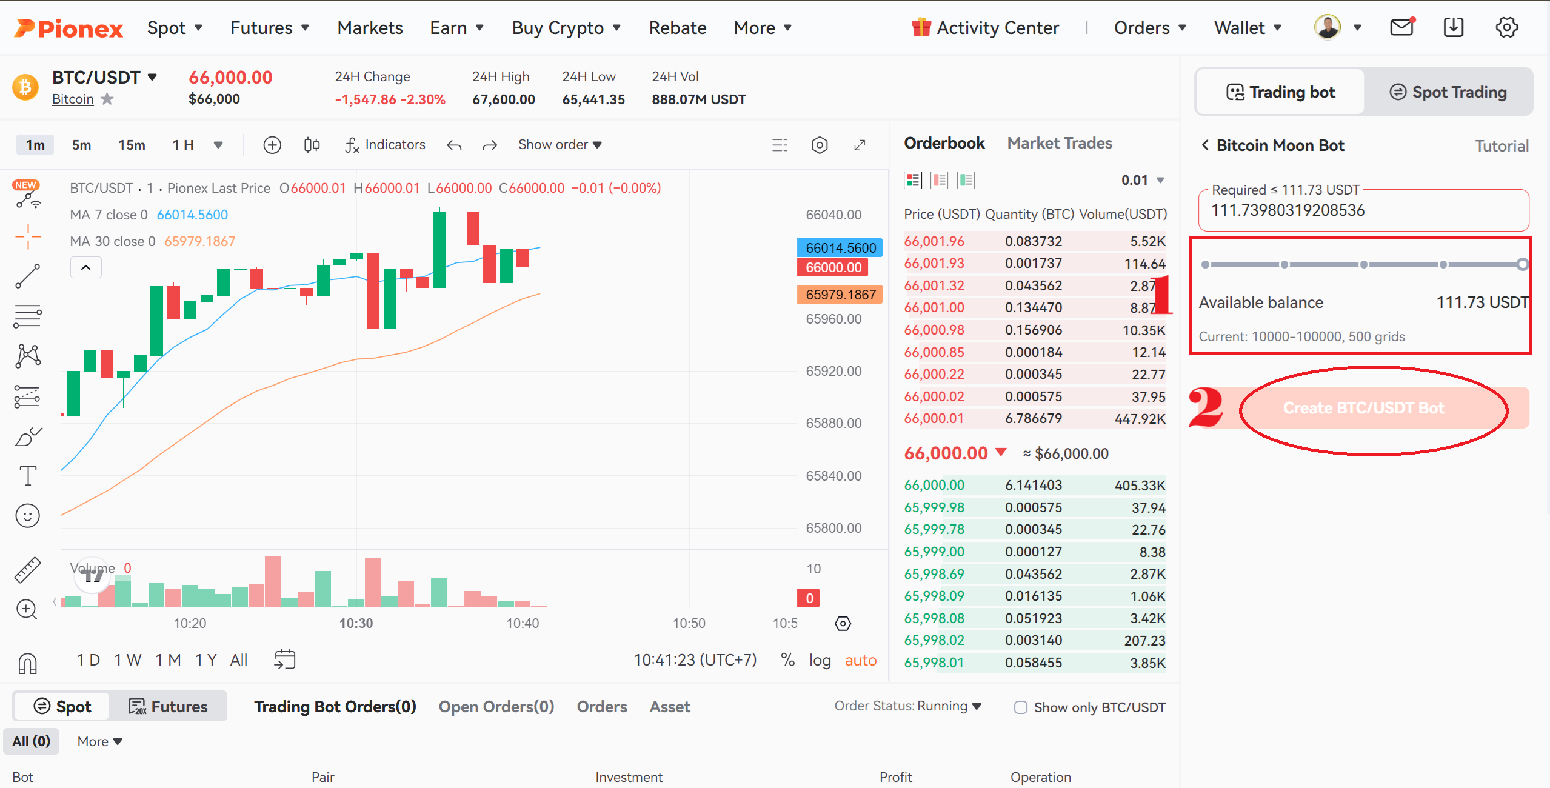This screenshot has width=1550, height=788.
Task: Open the Show order dropdown
Action: click(560, 145)
